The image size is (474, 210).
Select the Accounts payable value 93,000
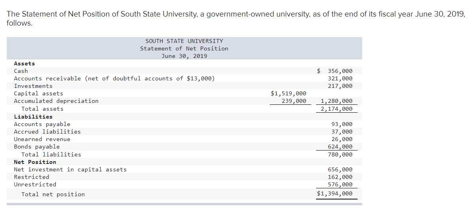click(x=342, y=124)
